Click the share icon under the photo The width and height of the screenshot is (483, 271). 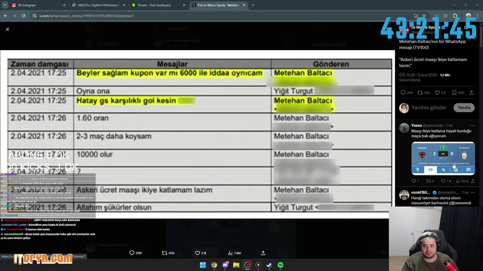tap(263, 253)
